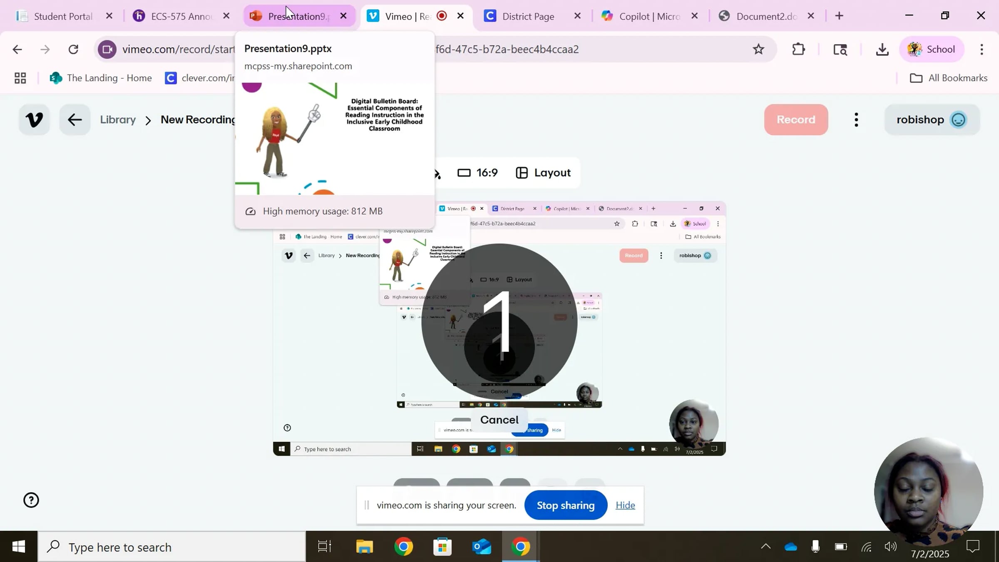Open the Layout options
This screenshot has height=562, width=999.
point(543,172)
